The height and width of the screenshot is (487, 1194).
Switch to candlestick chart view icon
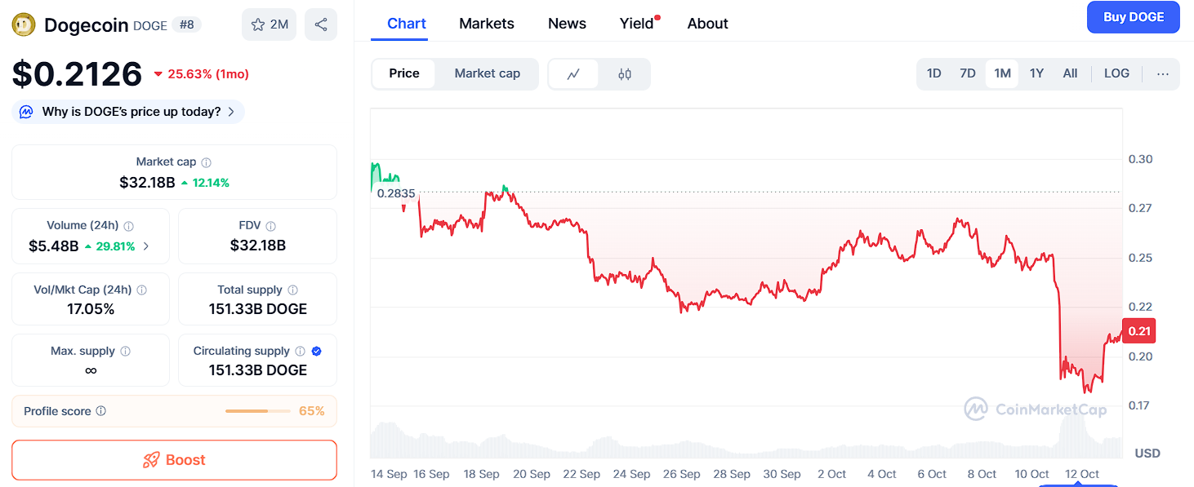[x=625, y=74]
